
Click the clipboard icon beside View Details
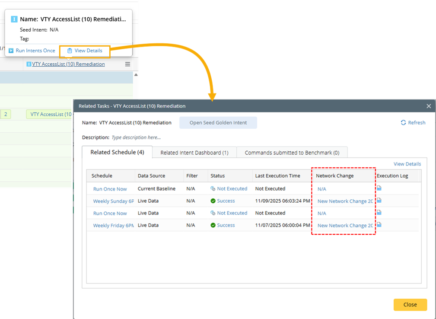tap(70, 51)
